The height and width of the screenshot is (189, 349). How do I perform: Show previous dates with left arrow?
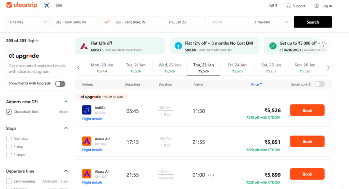point(78,68)
